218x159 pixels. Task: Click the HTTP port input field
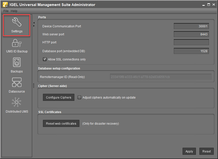pos(191,42)
